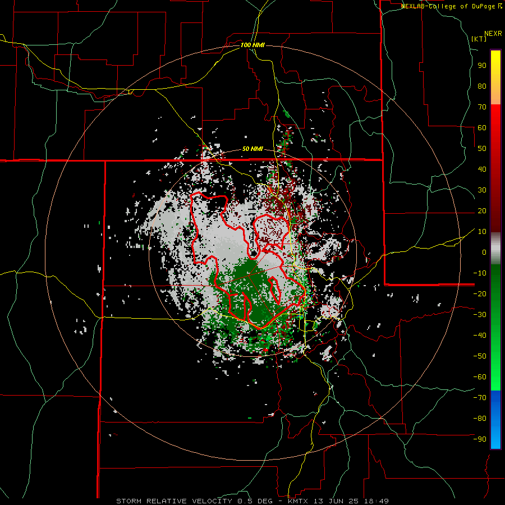Click the -30 knot scale label
The width and height of the screenshot is (505, 505).
coord(480,315)
